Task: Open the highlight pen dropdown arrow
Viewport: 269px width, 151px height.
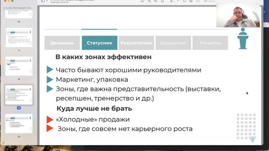Action: 178,1
